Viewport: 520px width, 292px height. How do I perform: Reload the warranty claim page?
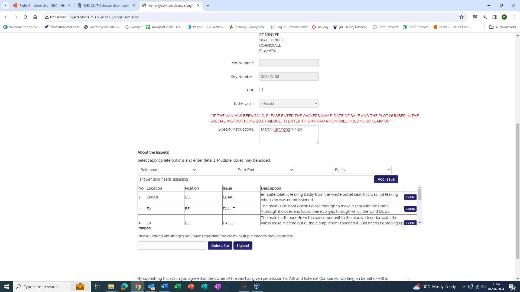25,17
